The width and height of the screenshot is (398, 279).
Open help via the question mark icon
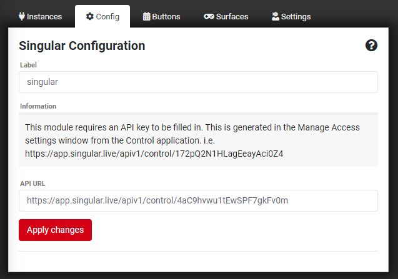[371, 46]
